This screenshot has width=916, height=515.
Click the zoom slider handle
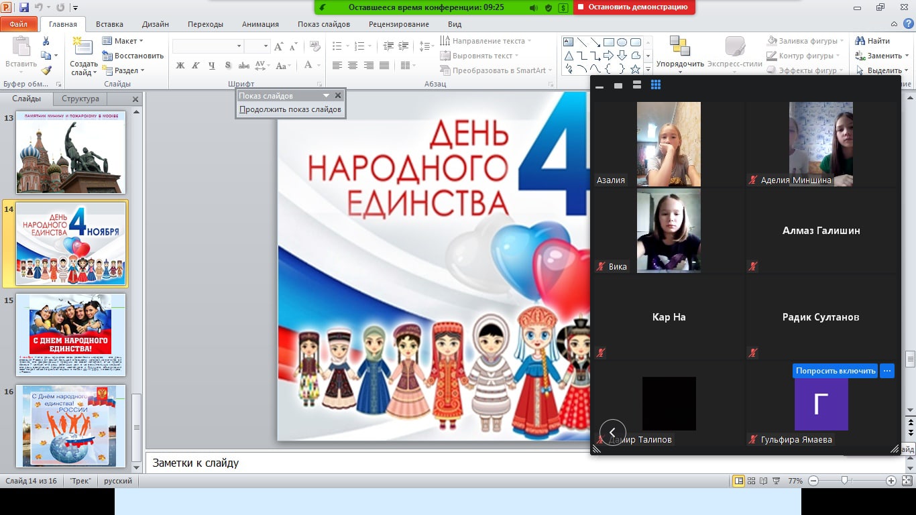click(x=845, y=481)
